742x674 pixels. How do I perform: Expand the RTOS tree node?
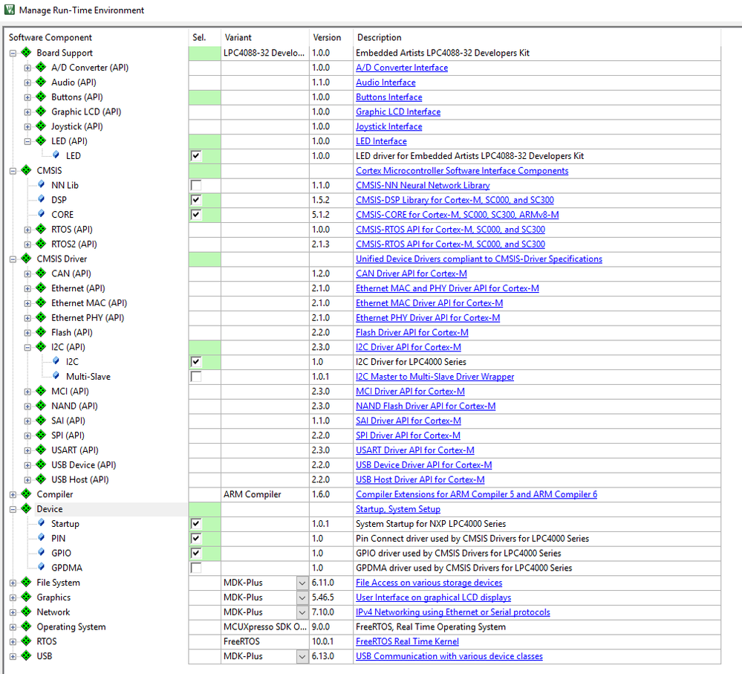(13, 641)
